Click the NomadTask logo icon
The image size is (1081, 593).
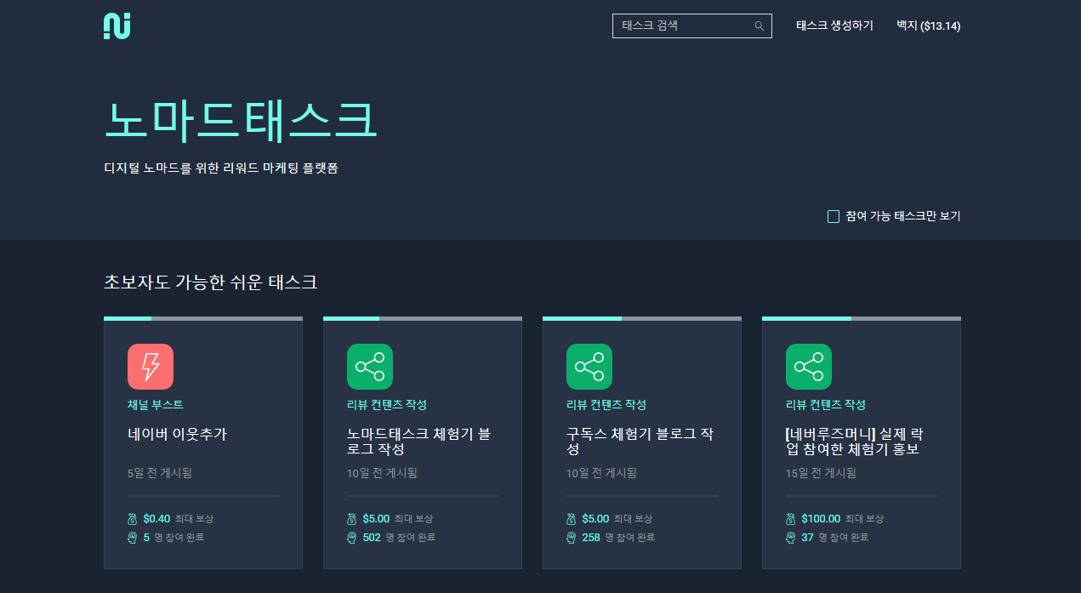pyautogui.click(x=117, y=26)
